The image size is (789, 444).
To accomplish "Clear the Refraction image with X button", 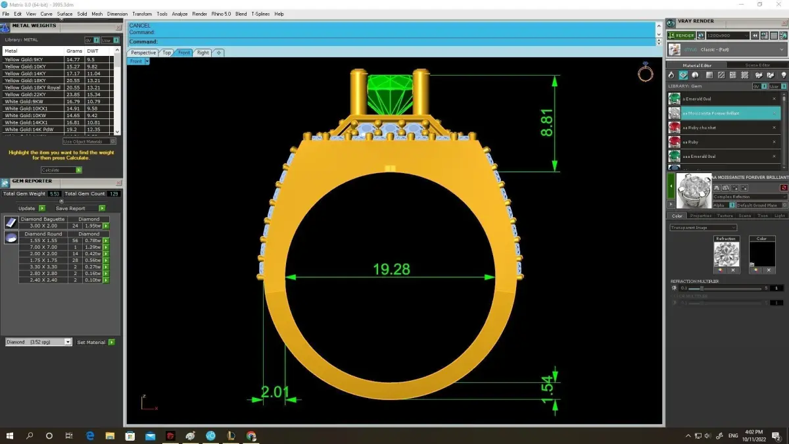I will [x=732, y=270].
